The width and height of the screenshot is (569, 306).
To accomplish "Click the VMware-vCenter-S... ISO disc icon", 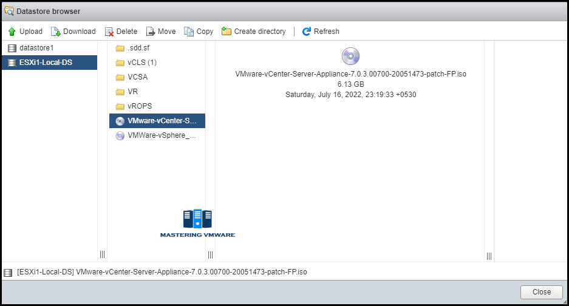I will [x=120, y=121].
